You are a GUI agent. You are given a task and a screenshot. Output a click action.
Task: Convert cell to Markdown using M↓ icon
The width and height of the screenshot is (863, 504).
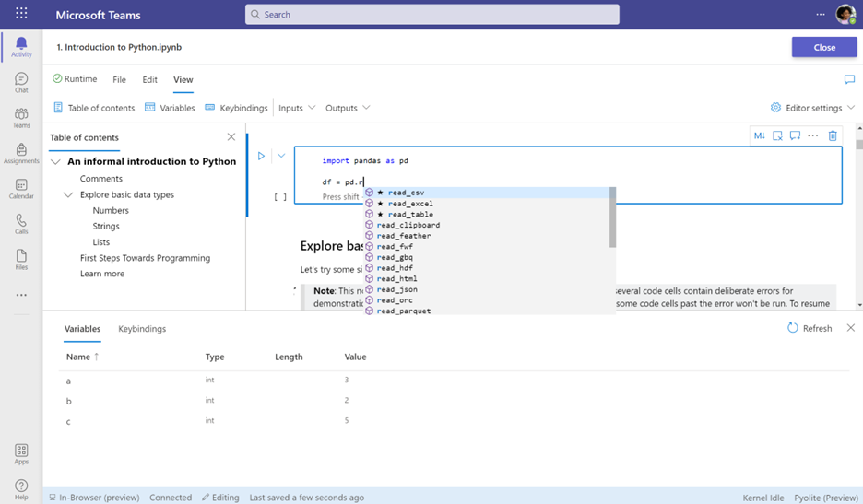[x=760, y=135]
